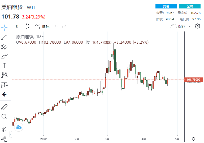This screenshot has width=204, height=143.
Task: Open the D time interval selector
Action: pyautogui.click(x=17, y=26)
